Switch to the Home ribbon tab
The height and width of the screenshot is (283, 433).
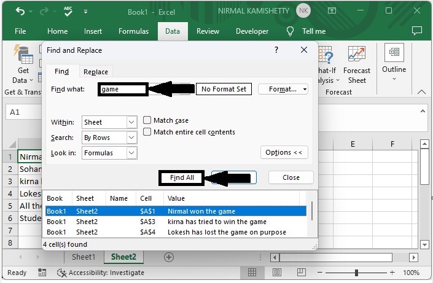58,31
